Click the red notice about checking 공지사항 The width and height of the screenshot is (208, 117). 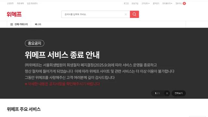(62, 84)
